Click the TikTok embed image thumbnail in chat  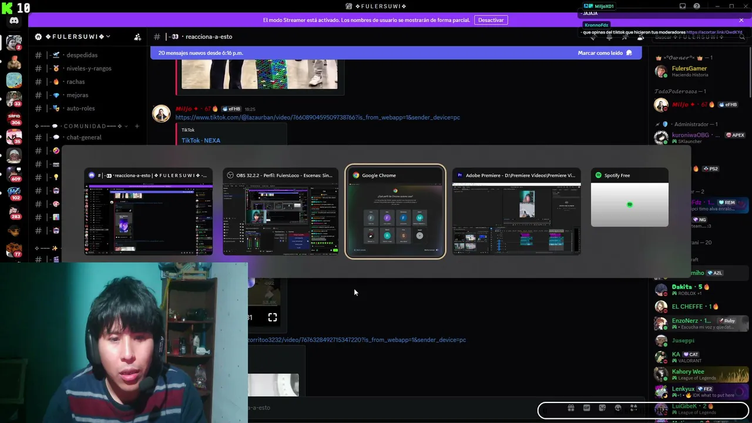260,75
